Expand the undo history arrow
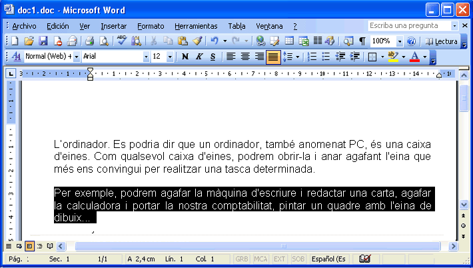This screenshot has height=268, width=473. (x=225, y=41)
